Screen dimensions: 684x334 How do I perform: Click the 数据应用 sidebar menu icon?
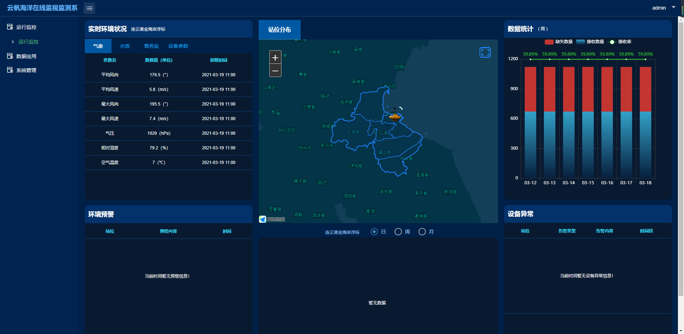pyautogui.click(x=10, y=56)
